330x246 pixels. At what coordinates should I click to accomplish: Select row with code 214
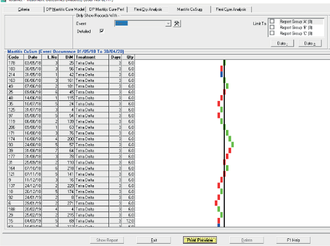(71, 75)
